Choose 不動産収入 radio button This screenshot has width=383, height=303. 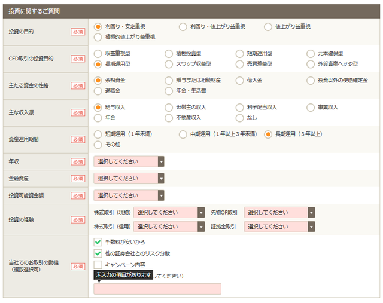pyautogui.click(x=169, y=118)
